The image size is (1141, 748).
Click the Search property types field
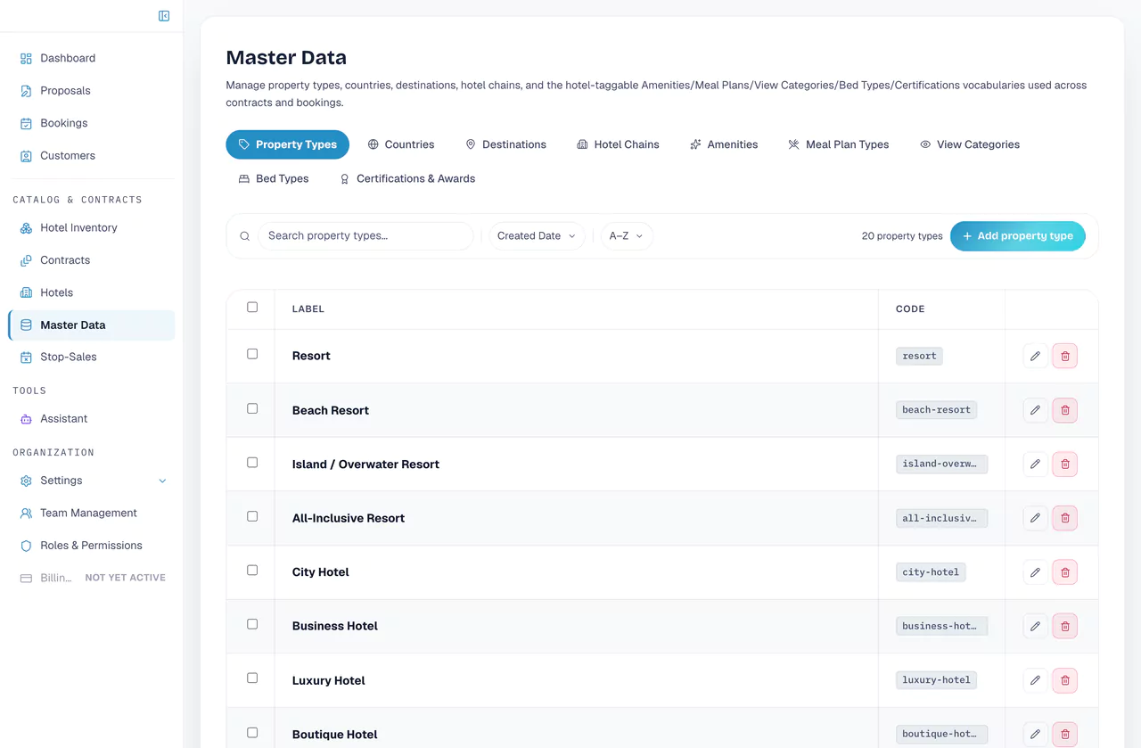pyautogui.click(x=365, y=236)
